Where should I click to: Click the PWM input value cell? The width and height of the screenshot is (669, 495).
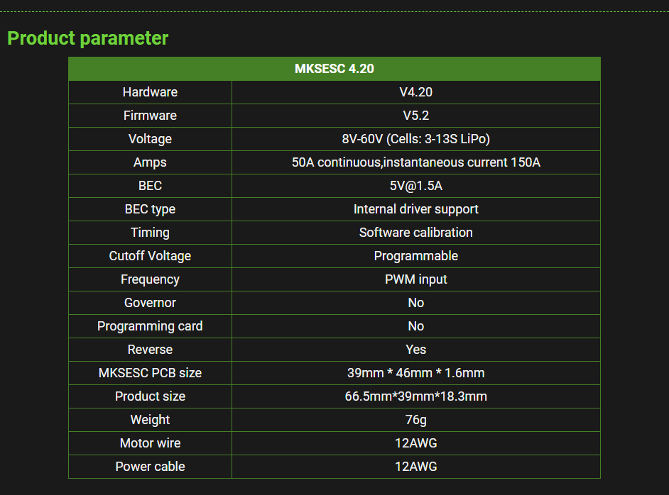(x=415, y=279)
